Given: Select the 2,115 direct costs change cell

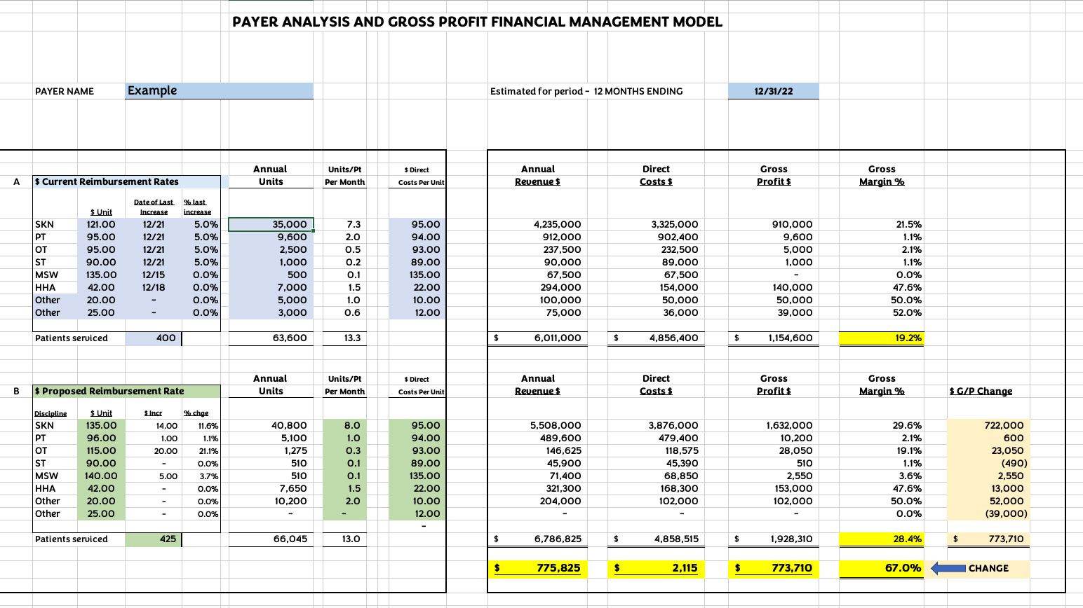Looking at the screenshot, I should pyautogui.click(x=655, y=568).
